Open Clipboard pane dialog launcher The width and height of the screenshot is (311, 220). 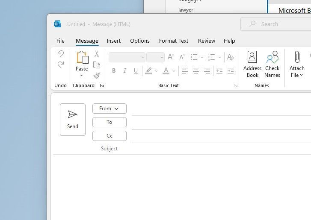pyautogui.click(x=102, y=85)
